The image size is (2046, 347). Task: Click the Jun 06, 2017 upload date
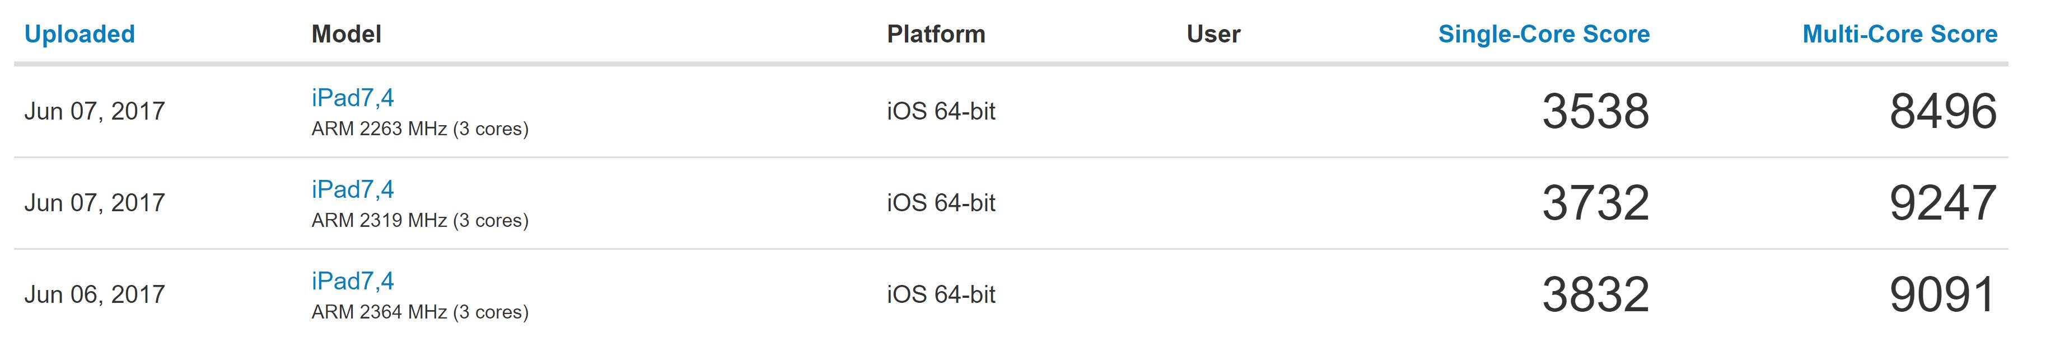click(x=95, y=294)
